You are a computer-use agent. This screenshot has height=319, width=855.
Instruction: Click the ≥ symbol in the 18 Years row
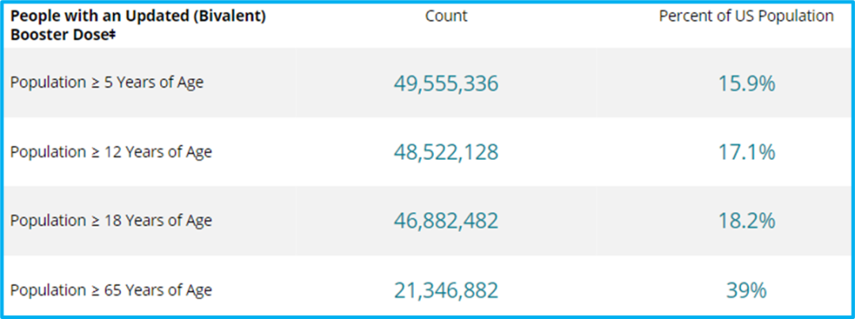click(94, 222)
